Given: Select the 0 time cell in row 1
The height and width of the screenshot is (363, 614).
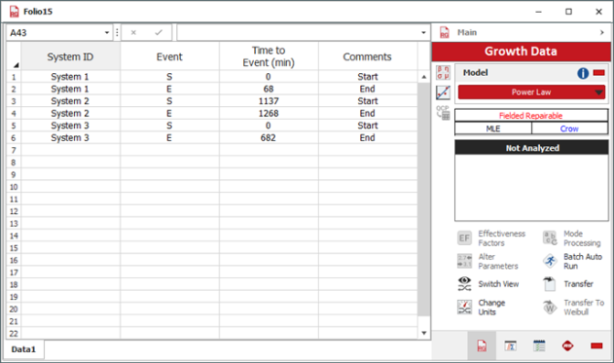Looking at the screenshot, I should [269, 77].
